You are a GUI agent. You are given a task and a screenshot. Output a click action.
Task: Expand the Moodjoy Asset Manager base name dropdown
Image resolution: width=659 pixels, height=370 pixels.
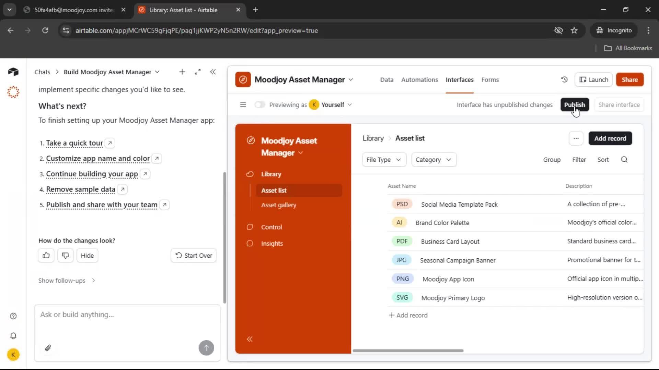click(x=351, y=79)
